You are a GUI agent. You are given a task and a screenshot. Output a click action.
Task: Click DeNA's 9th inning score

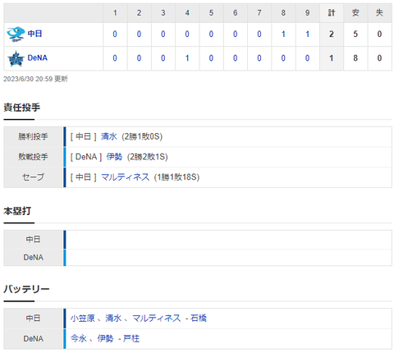coord(307,58)
